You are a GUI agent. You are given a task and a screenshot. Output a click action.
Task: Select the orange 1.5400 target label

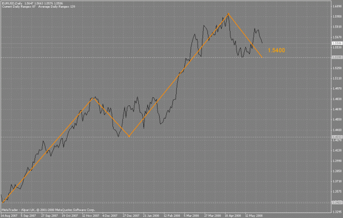[x=276, y=51]
